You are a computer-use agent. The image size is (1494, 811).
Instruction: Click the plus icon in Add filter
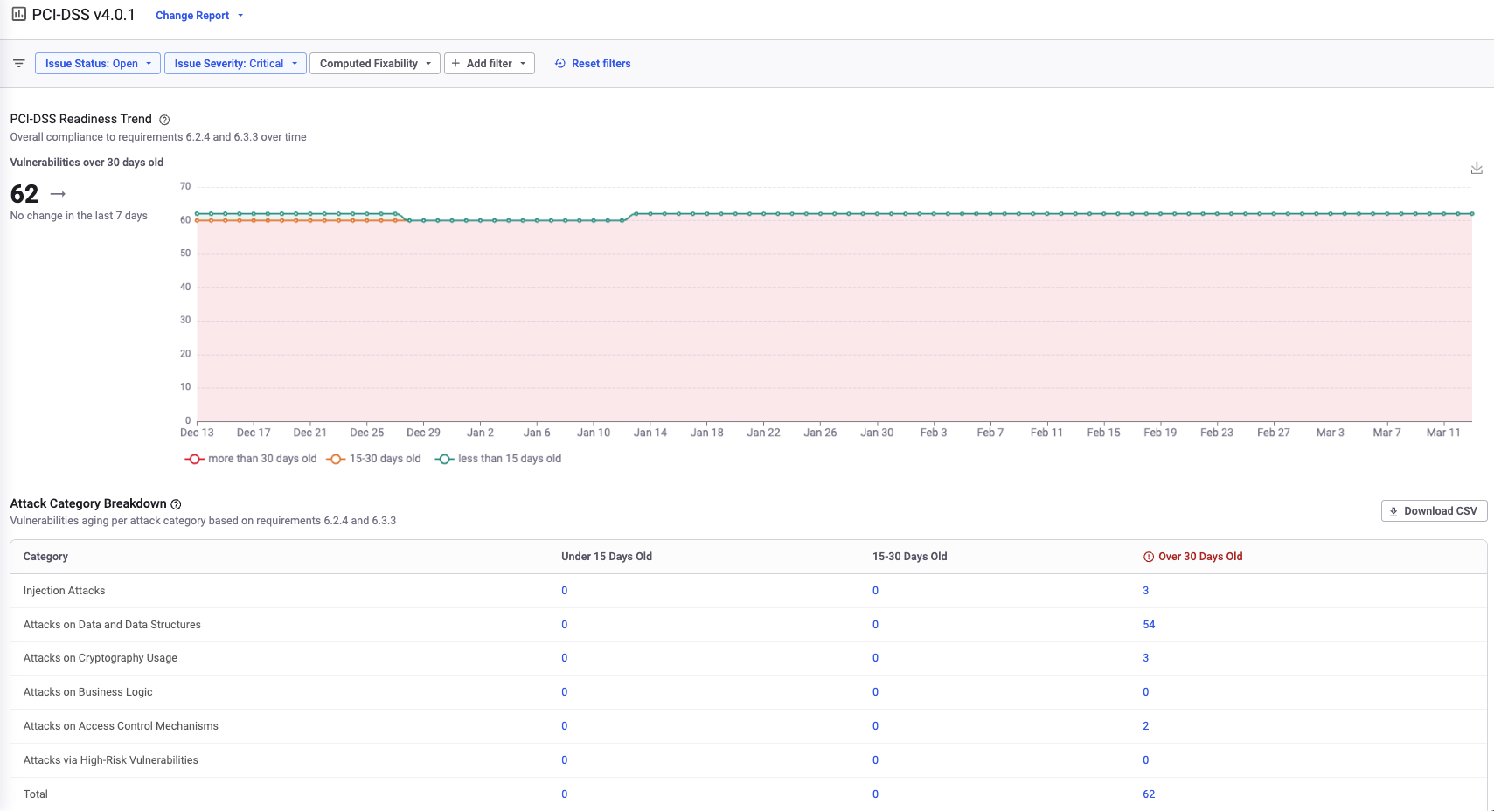[455, 64]
